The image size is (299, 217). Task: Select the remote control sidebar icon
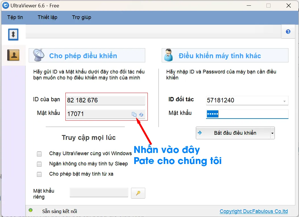[x=13, y=34]
